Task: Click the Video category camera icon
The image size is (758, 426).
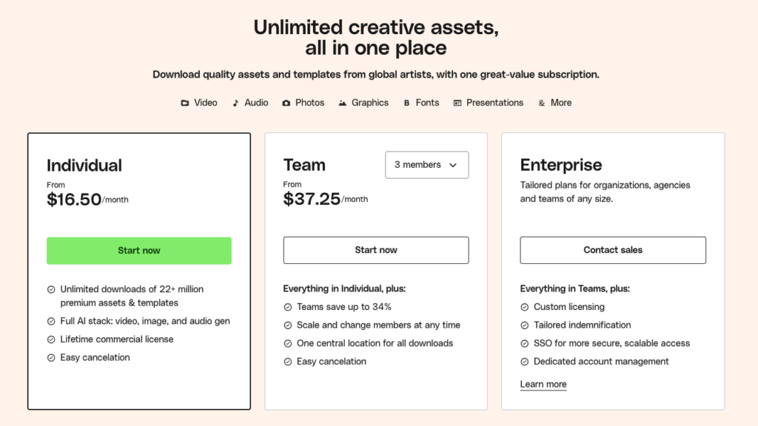Action: pyautogui.click(x=184, y=103)
